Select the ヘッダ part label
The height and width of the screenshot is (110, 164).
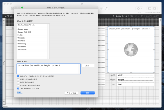click(x=4, y=22)
